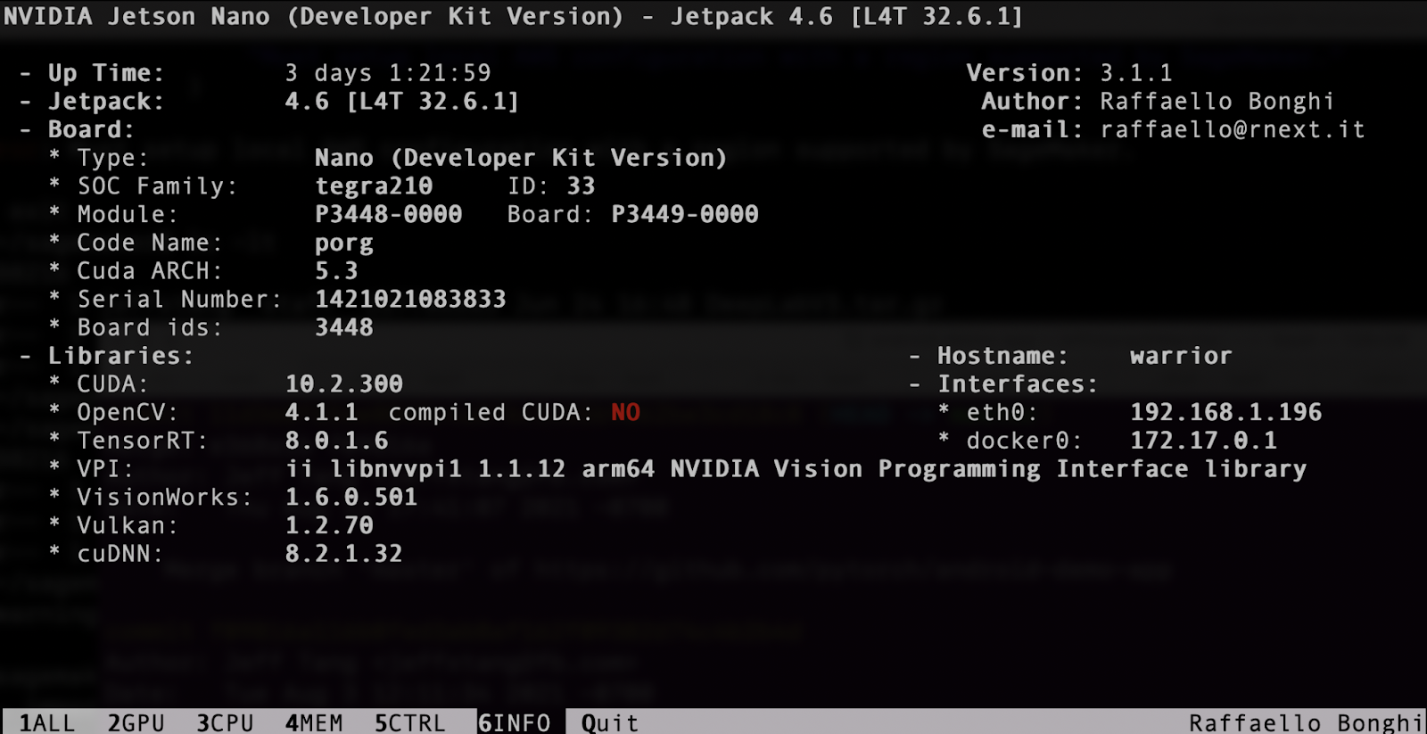
Task: Select the 3CPU tab
Action: click(x=225, y=722)
